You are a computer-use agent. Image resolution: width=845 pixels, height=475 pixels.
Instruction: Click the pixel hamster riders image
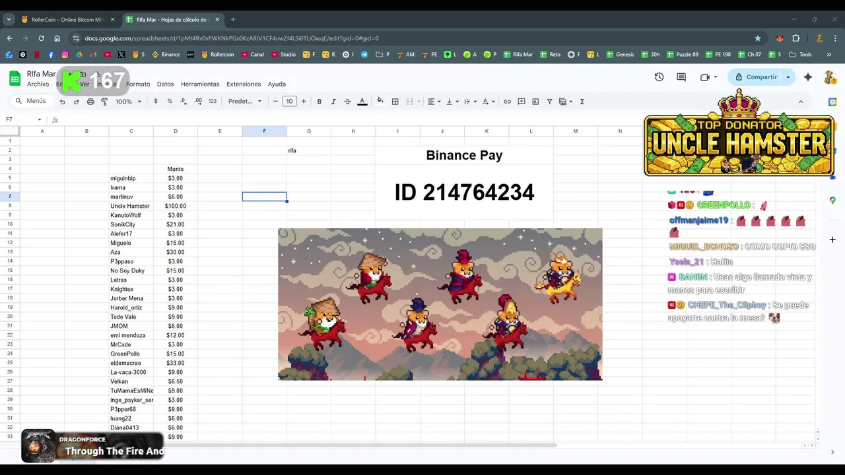pos(440,304)
